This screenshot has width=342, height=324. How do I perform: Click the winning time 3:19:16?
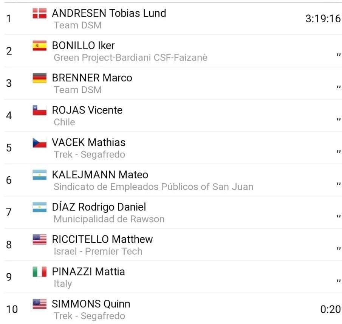click(x=323, y=19)
